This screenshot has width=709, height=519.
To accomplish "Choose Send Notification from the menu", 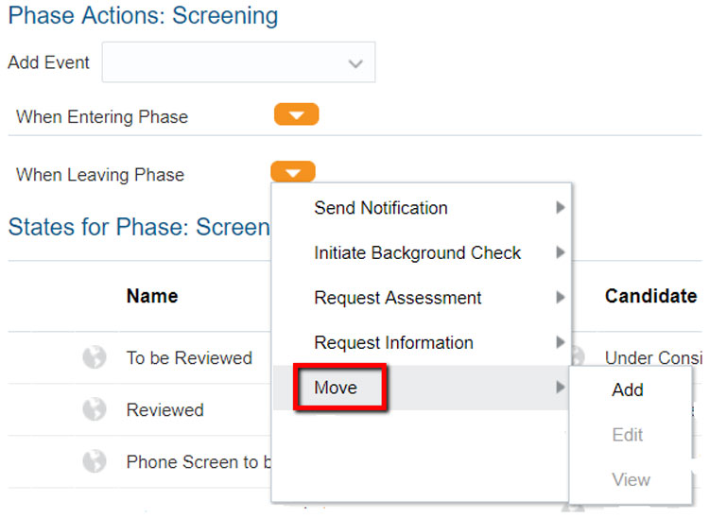I will [x=381, y=208].
